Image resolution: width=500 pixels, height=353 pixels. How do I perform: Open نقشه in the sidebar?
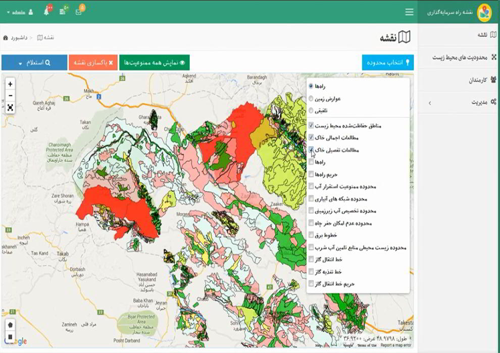pos(459,35)
